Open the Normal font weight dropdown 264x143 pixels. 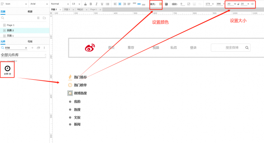coord(60,4)
